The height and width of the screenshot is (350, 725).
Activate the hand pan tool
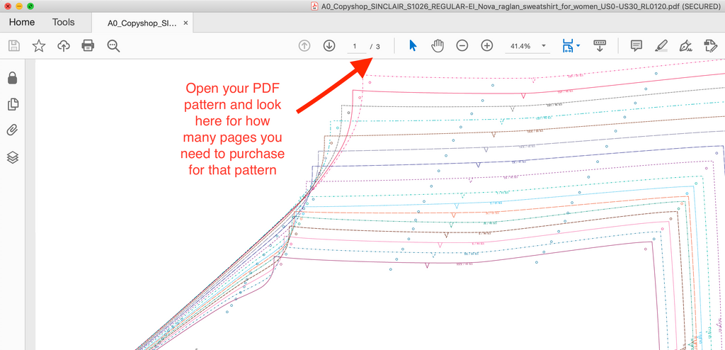click(438, 46)
